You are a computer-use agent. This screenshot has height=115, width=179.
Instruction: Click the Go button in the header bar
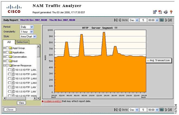pos(161,20)
